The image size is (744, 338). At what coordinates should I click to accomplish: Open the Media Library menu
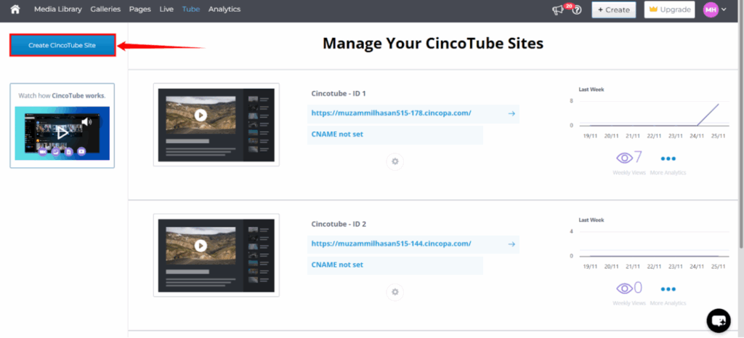(x=58, y=9)
